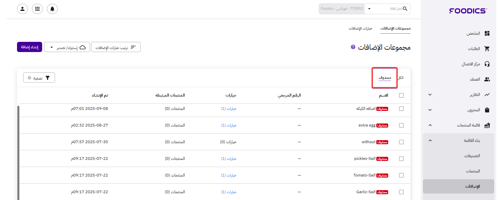Open options link for pickles-Saif row
Screen dimensions: 499x200
click(228, 159)
